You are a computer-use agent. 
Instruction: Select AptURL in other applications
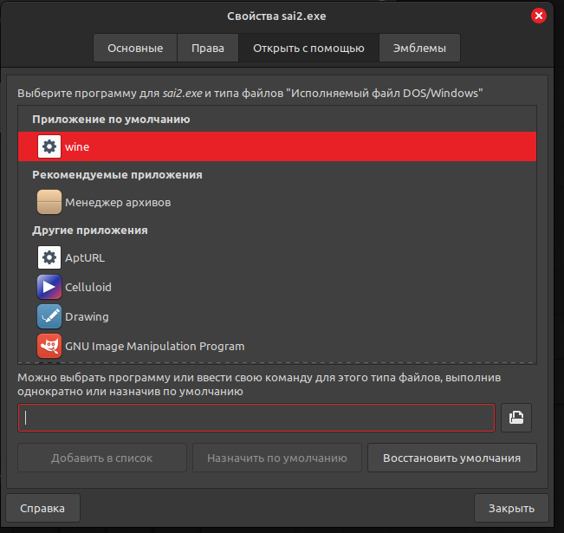277,257
